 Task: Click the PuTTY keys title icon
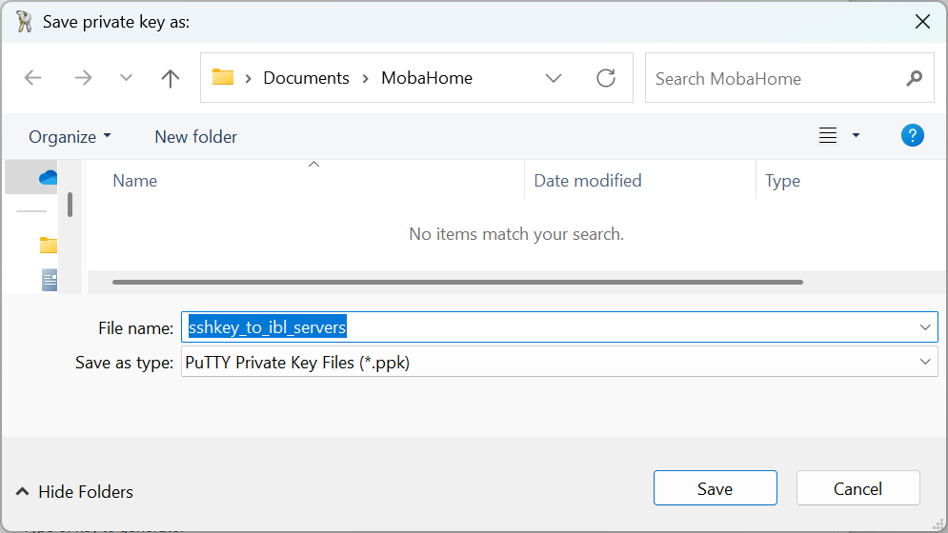click(24, 22)
